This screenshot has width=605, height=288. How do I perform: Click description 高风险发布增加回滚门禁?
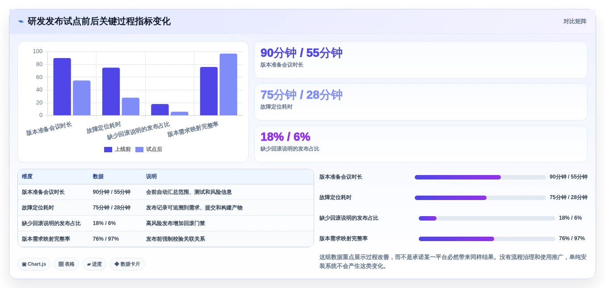point(176,223)
